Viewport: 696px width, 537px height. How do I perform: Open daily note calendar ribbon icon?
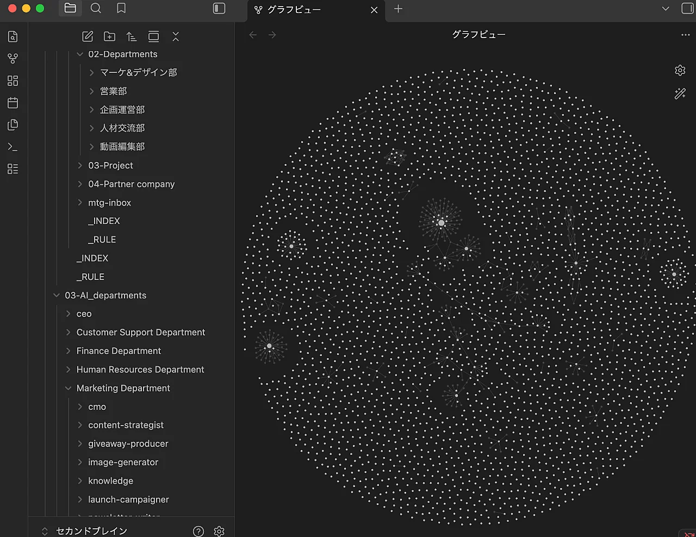pos(13,103)
